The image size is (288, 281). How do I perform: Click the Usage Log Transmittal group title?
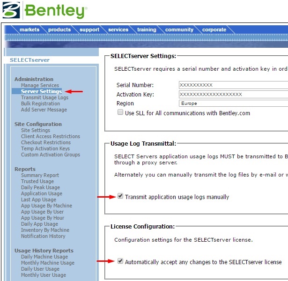143,144
